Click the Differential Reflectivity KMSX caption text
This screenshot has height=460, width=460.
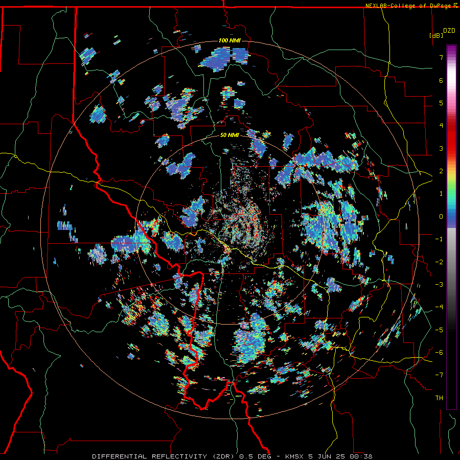coord(233,456)
